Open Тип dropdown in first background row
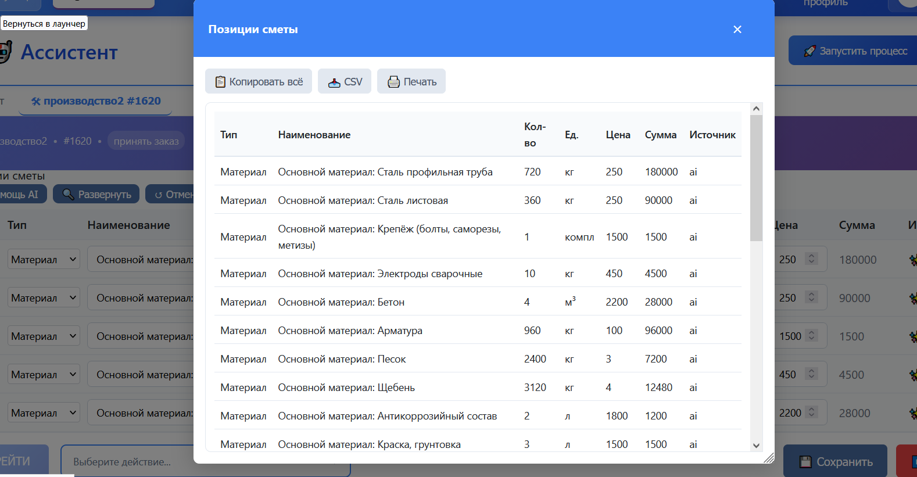This screenshot has height=477, width=917. point(44,259)
